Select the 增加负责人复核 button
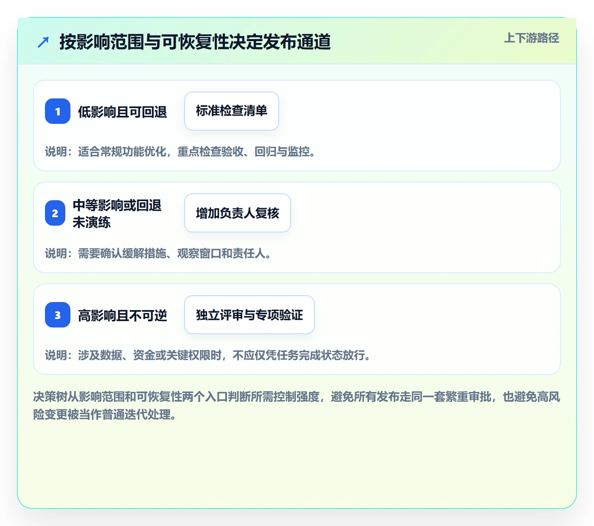 pos(238,213)
